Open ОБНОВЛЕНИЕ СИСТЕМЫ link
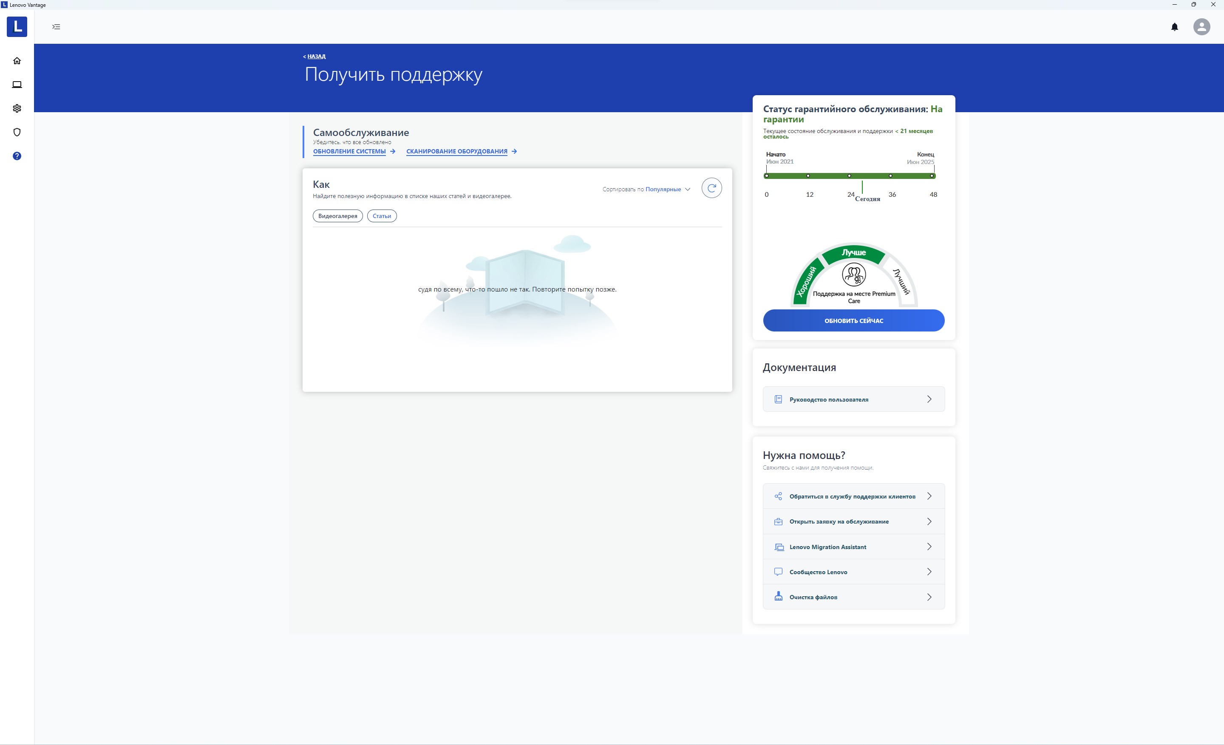This screenshot has height=745, width=1224. click(x=349, y=151)
